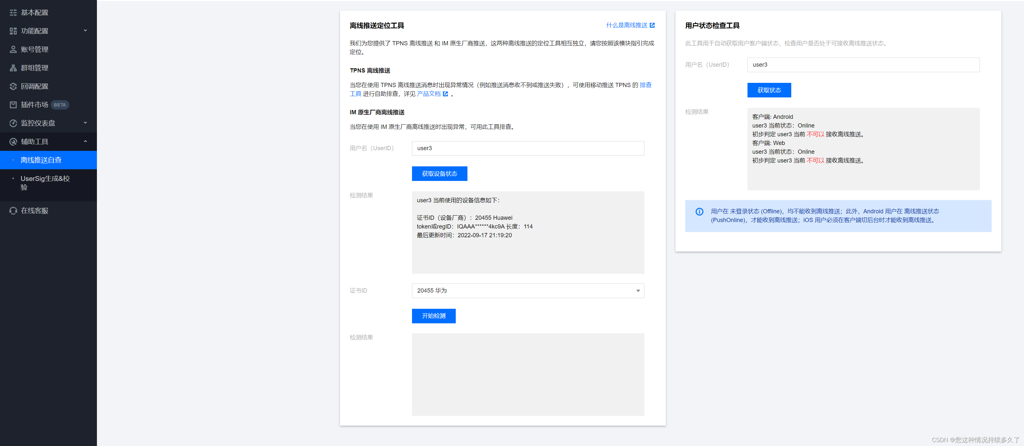Screen dimensions: 1024x446
Task: Collapse the 辅助工具 submenu chevron
Action: pyautogui.click(x=85, y=142)
